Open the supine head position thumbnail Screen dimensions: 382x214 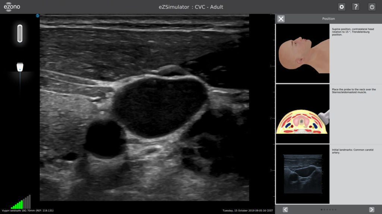pyautogui.click(x=303, y=53)
